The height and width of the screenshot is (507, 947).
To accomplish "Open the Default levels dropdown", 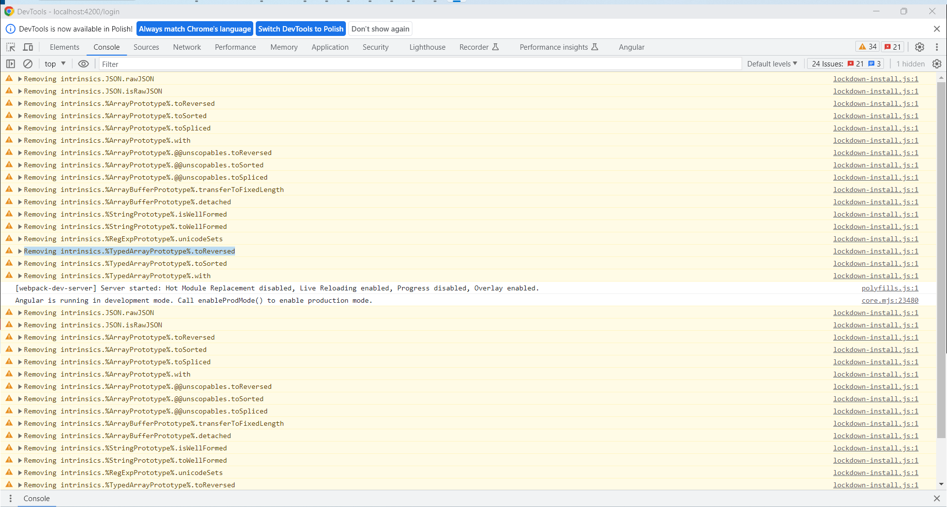I will tap(772, 63).
